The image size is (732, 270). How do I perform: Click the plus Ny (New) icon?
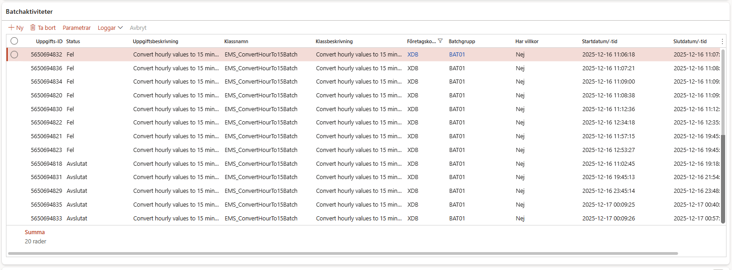click(x=11, y=28)
